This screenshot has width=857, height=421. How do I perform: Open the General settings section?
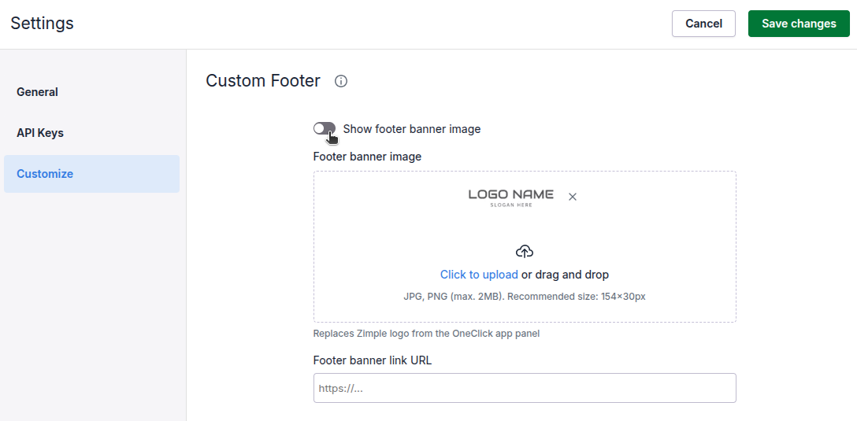38,92
